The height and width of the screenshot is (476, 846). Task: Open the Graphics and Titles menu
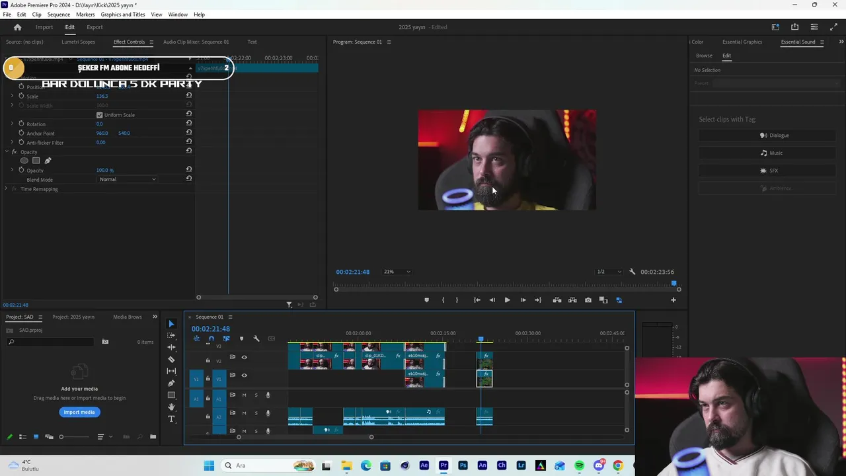point(123,15)
